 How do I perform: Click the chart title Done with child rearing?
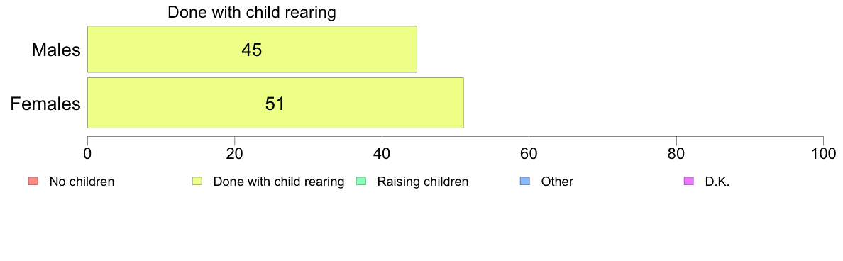pos(252,12)
